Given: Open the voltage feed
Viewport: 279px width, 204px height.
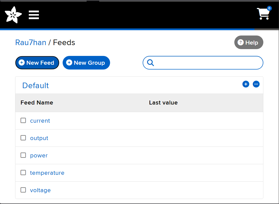Looking at the screenshot, I should click(x=40, y=190).
